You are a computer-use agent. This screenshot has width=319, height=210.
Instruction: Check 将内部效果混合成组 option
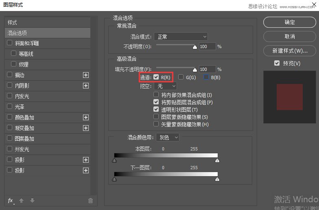click(156, 95)
